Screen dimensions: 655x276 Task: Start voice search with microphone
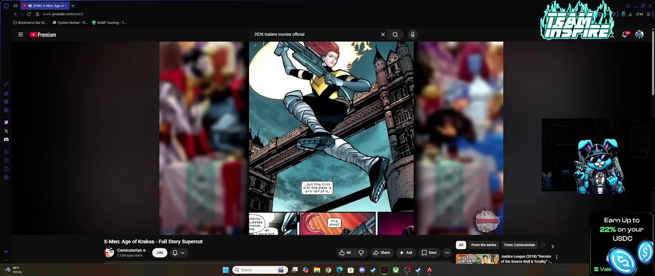pos(413,34)
